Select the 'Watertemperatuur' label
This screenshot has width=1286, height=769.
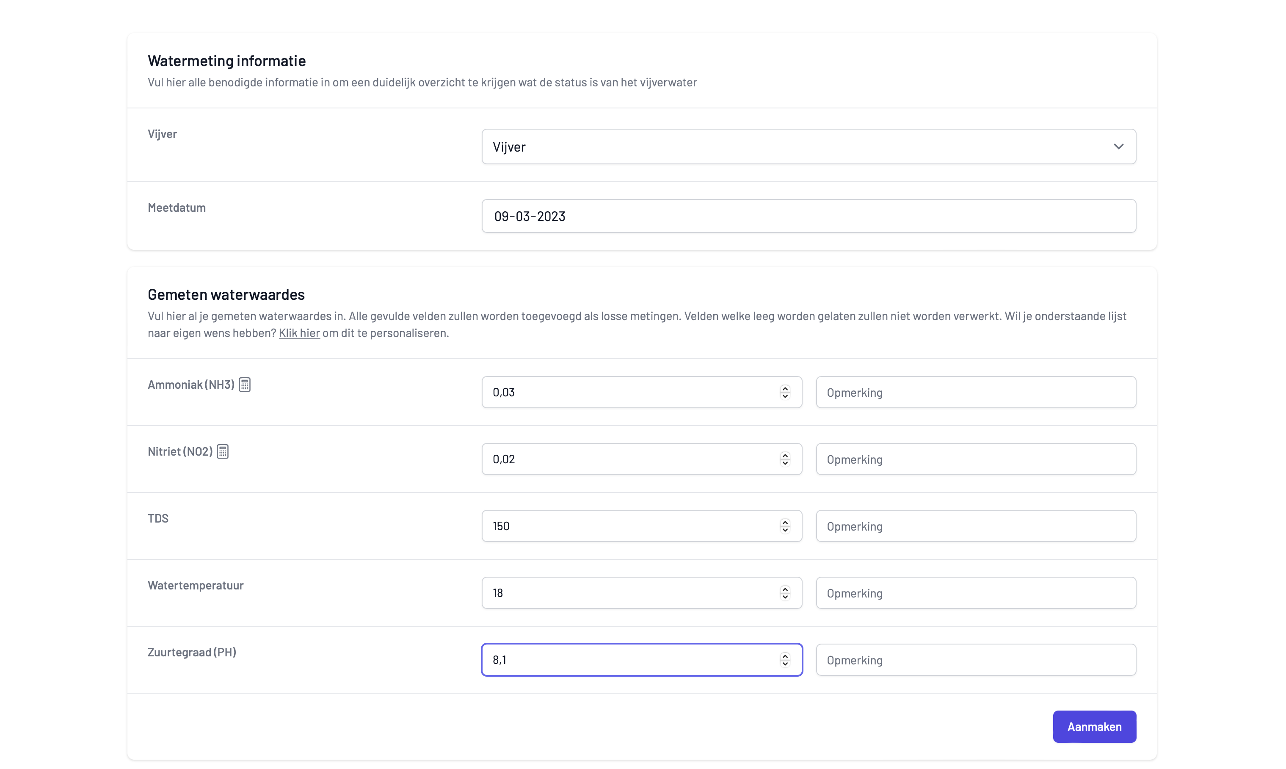click(x=196, y=585)
